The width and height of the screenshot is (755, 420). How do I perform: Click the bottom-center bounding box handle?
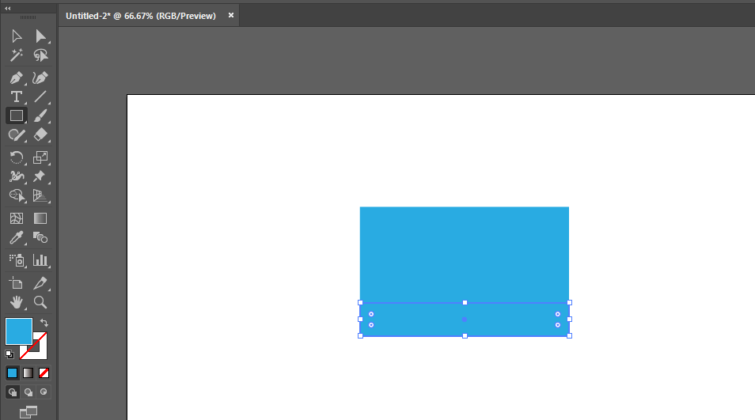(465, 336)
